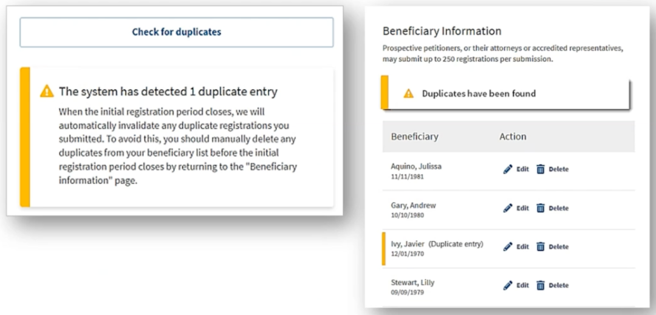Viewport: 656px width, 315px height.
Task: Click the system has detected 1 duplicate entry heading
Action: tap(168, 92)
